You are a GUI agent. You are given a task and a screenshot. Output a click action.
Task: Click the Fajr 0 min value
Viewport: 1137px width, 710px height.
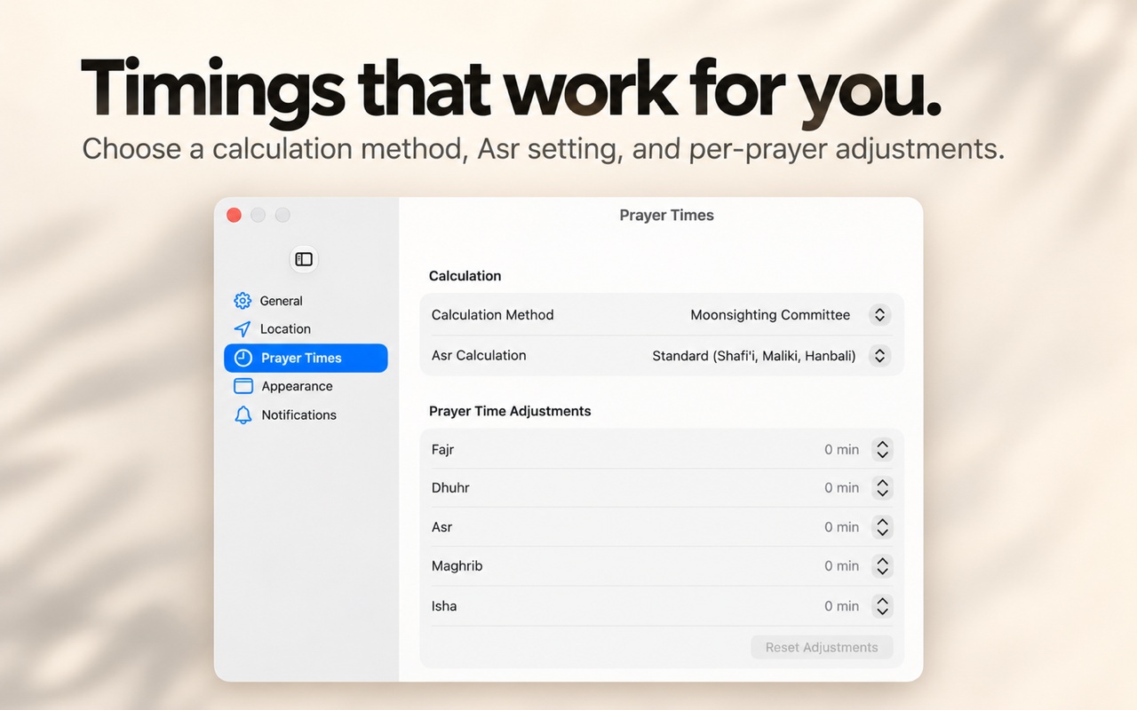pyautogui.click(x=841, y=450)
